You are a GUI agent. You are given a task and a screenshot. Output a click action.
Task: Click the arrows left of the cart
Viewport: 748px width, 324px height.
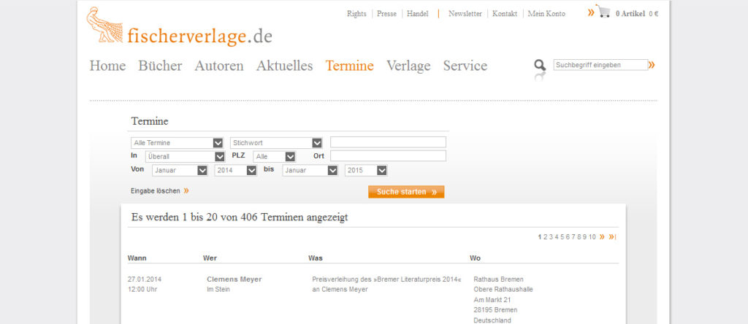591,12
